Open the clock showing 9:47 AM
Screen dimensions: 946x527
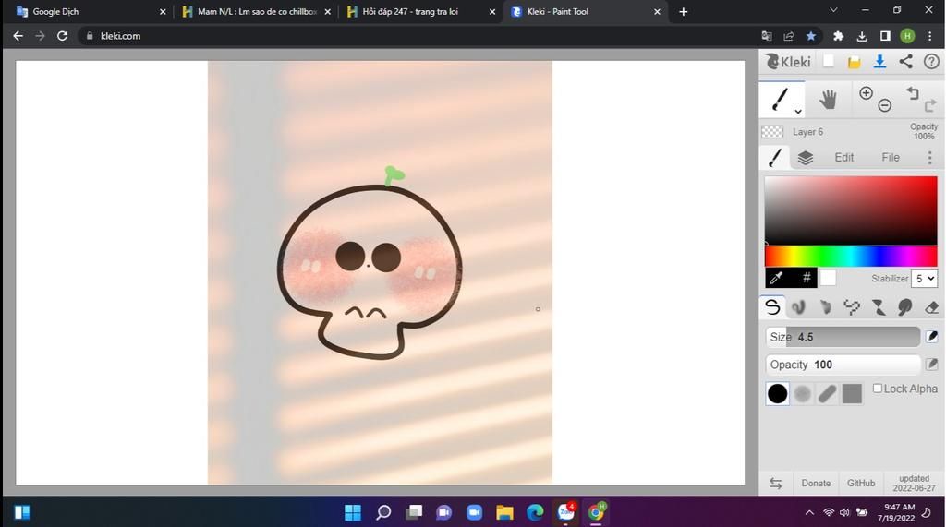[x=896, y=512]
